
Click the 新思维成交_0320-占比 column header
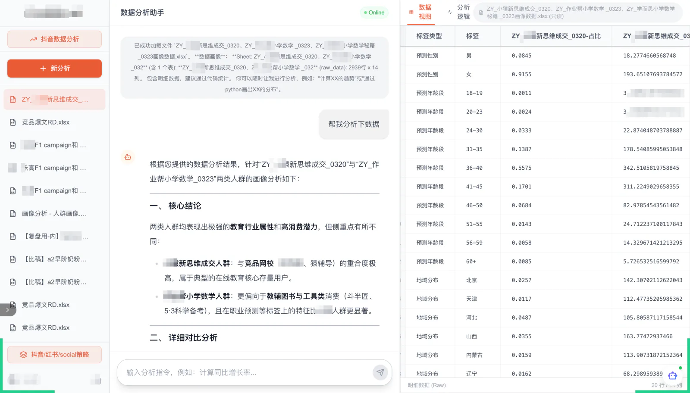[x=556, y=36]
